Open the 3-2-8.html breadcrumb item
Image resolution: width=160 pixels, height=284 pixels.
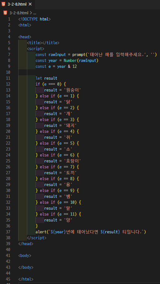coord(19,13)
